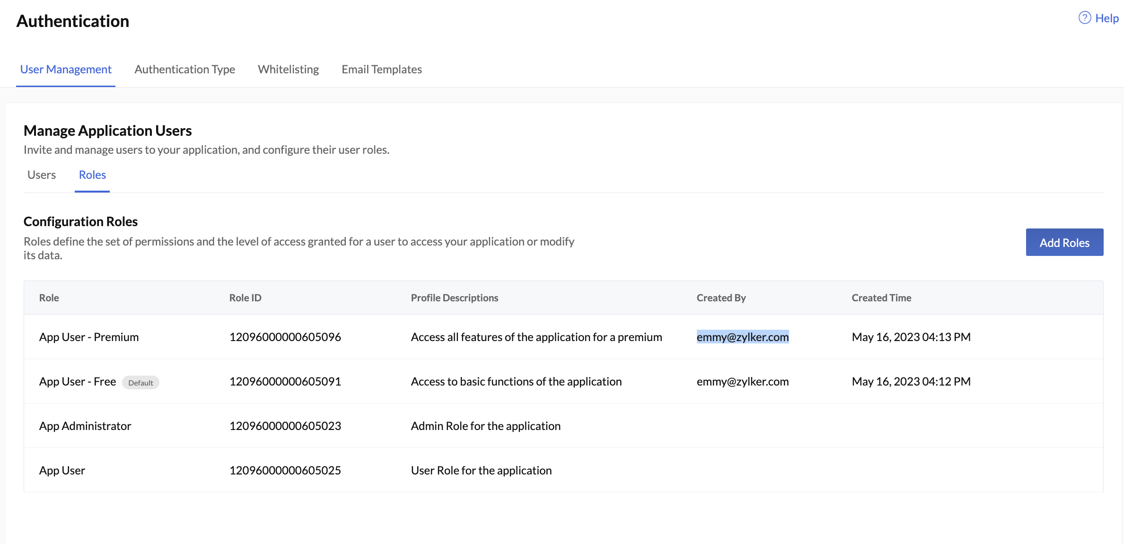Click 'User Role for the application' description
This screenshot has height=544, width=1124.
[x=481, y=471]
